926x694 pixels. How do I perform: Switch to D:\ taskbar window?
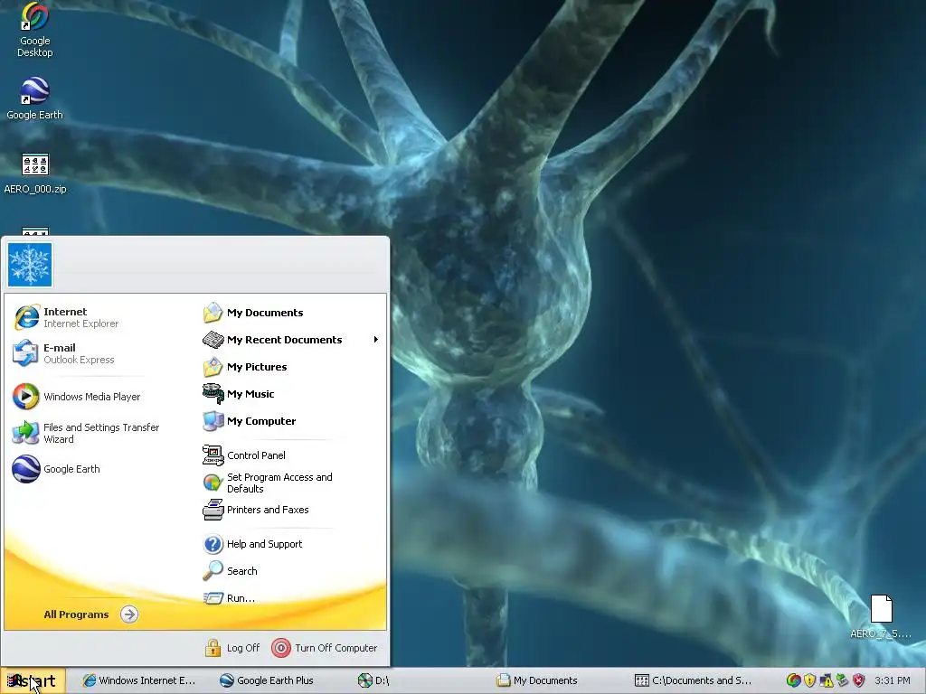(x=373, y=680)
